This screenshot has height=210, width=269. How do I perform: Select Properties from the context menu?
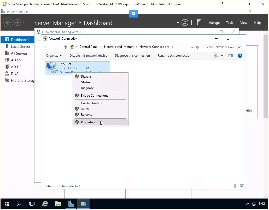88,122
